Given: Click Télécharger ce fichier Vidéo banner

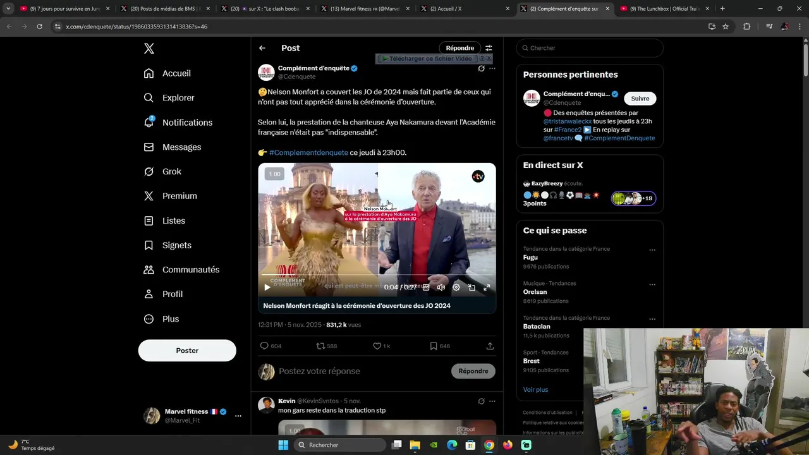Looking at the screenshot, I should [427, 59].
